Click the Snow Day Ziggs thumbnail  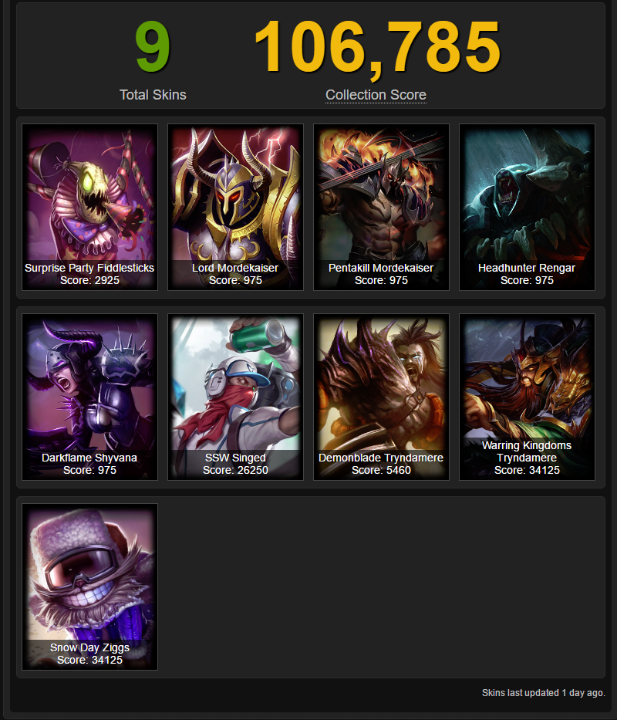coord(90,586)
